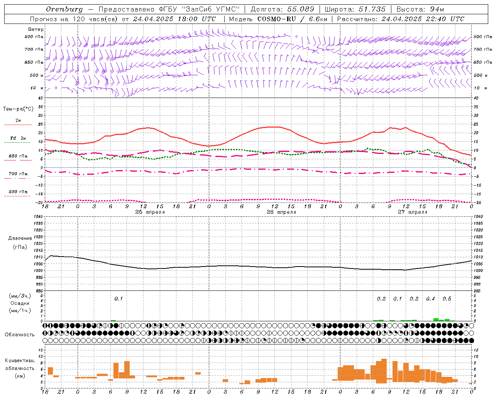494x395 pixels.
Task: Select the 27 апреля date label
Action: (413, 212)
